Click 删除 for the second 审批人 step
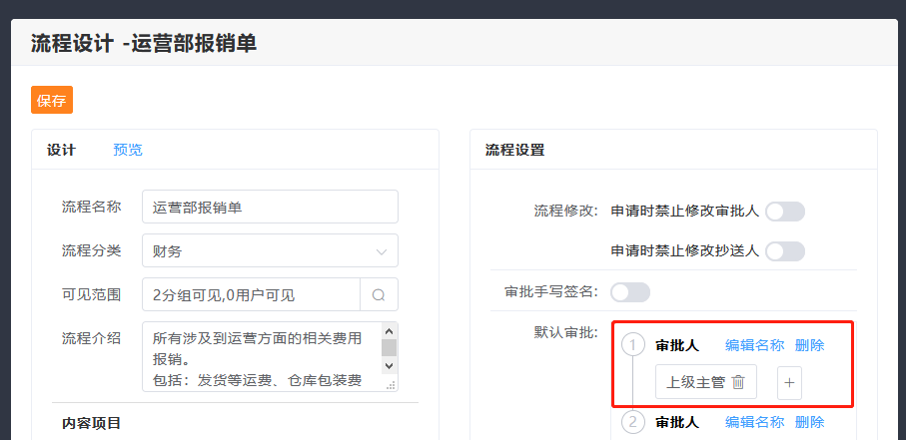906x440 pixels. tap(810, 422)
